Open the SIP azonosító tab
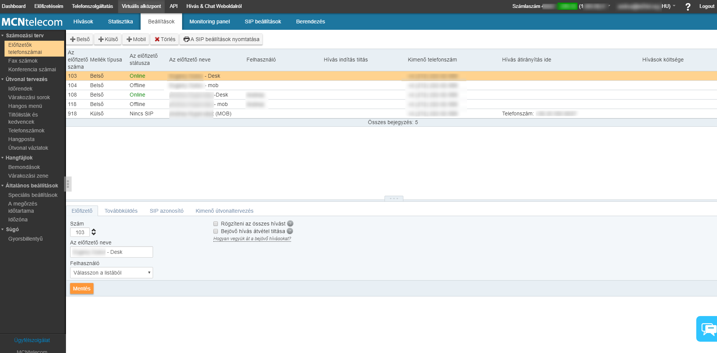Viewport: 717px width, 353px height. point(167,211)
